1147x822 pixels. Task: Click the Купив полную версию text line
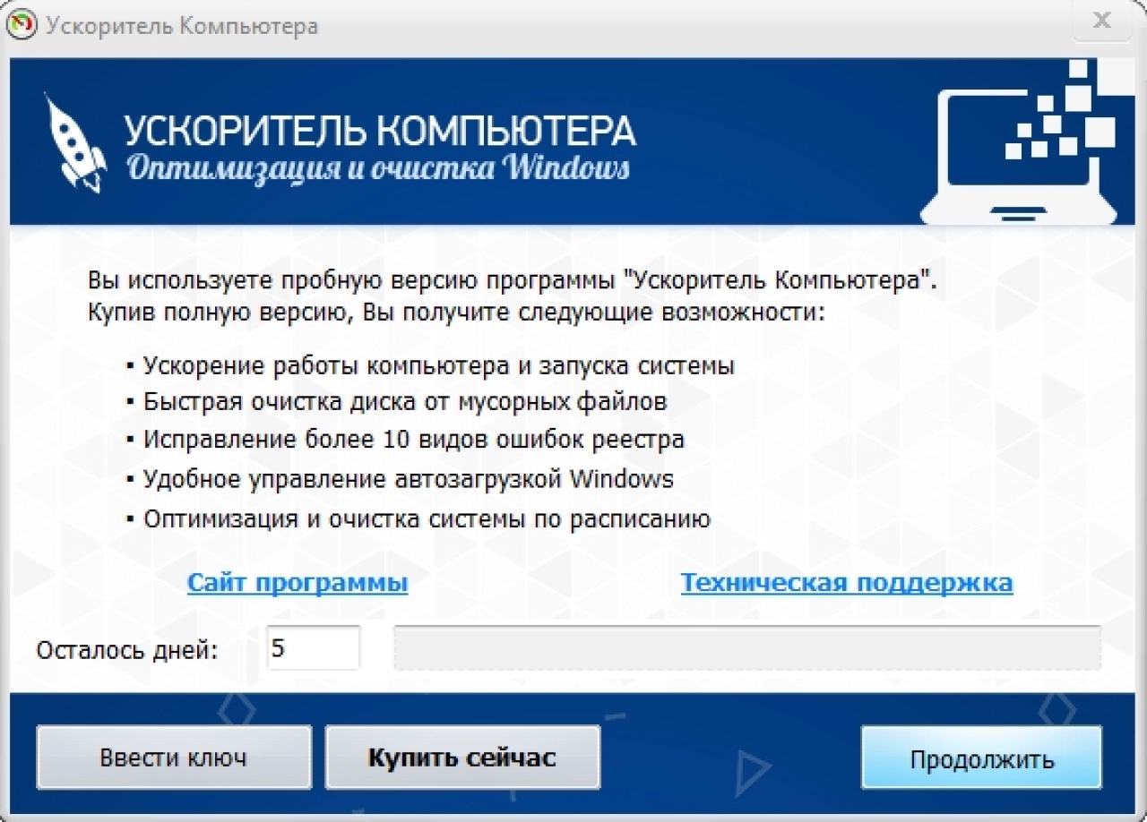click(x=455, y=314)
